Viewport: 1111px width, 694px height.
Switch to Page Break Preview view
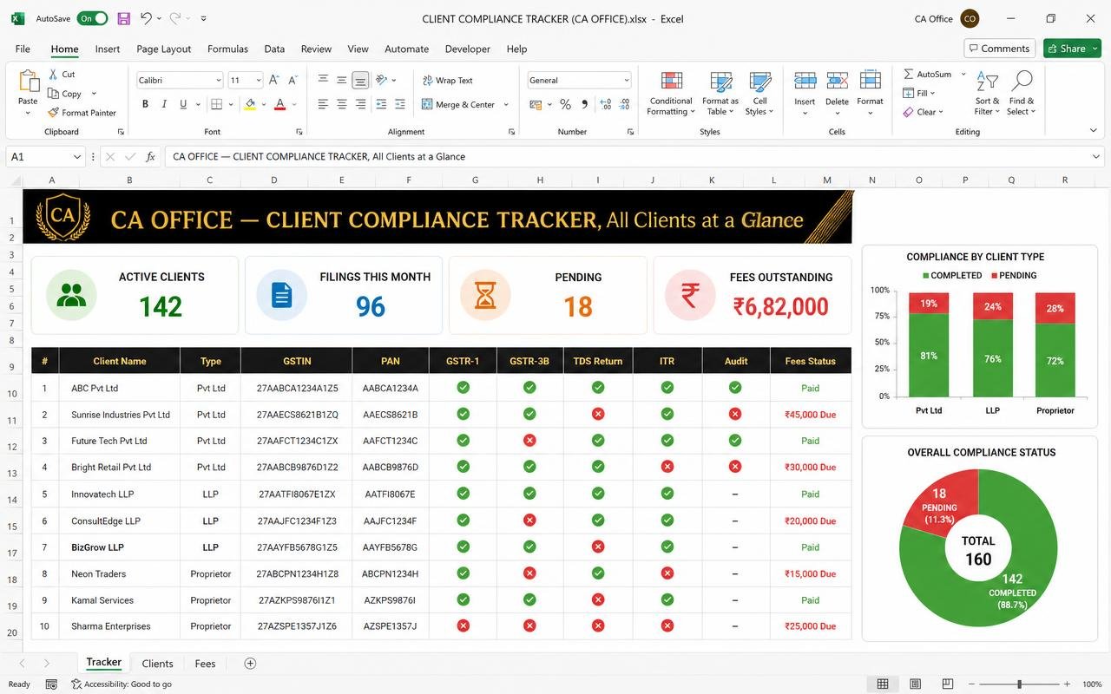click(x=948, y=684)
